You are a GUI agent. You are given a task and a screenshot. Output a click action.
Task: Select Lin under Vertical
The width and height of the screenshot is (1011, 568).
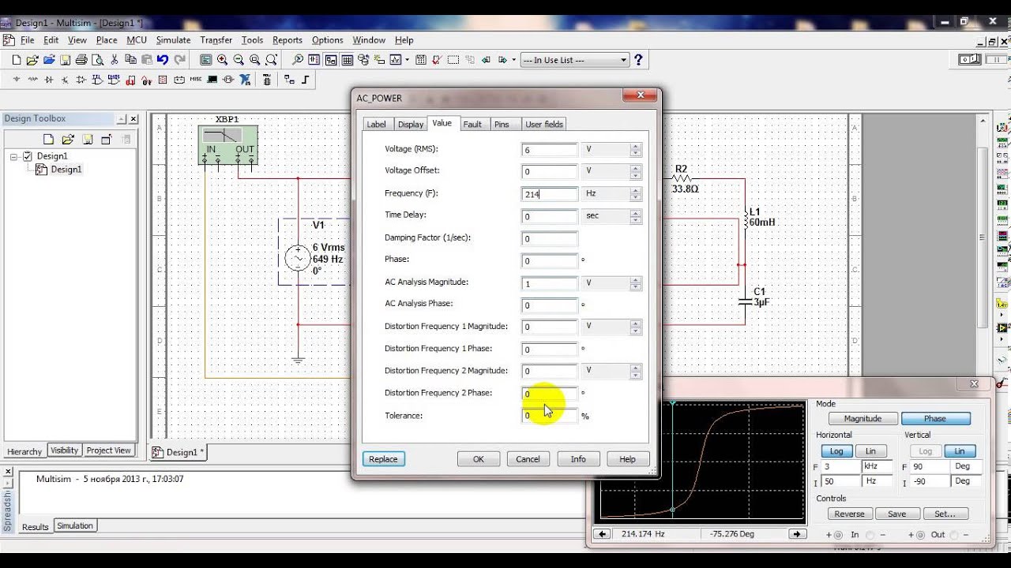pyautogui.click(x=960, y=451)
